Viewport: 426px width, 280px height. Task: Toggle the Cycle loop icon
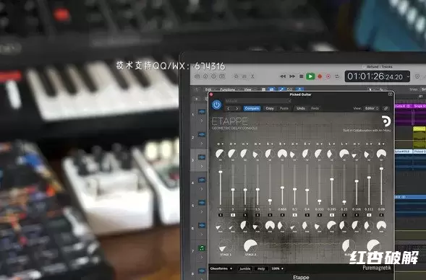click(x=337, y=76)
